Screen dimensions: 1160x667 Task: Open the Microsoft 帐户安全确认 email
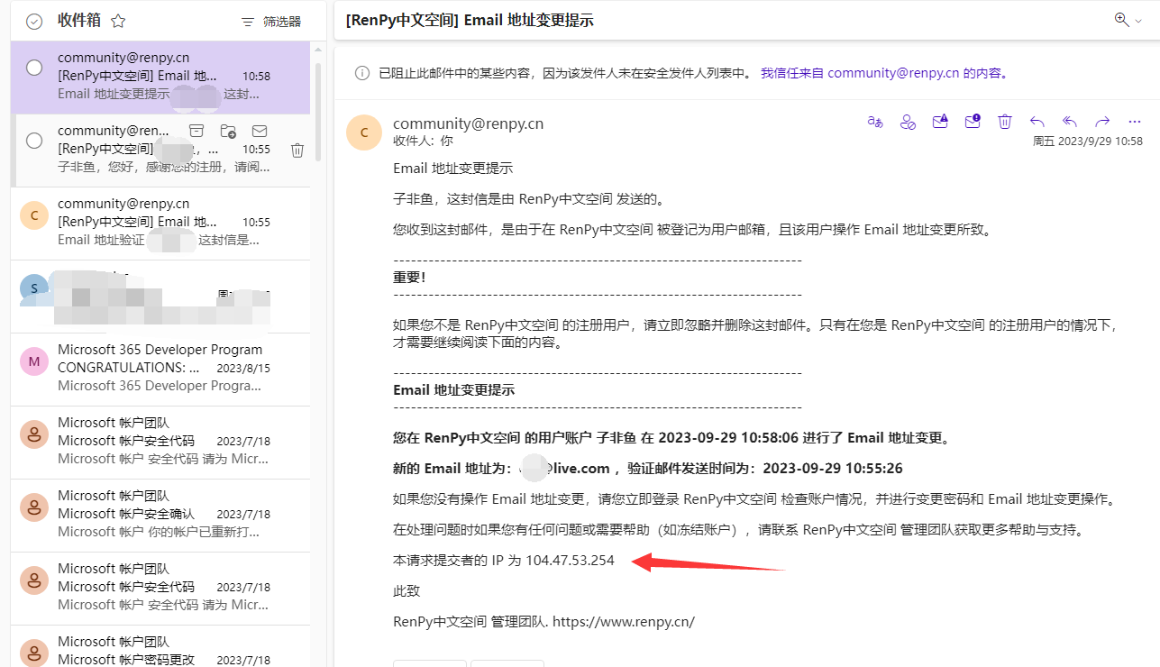(162, 514)
